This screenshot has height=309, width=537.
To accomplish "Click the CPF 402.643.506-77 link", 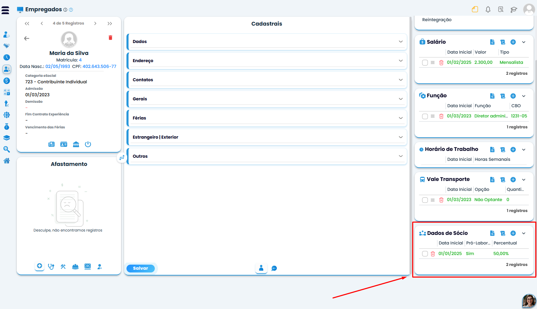I will pos(99,67).
